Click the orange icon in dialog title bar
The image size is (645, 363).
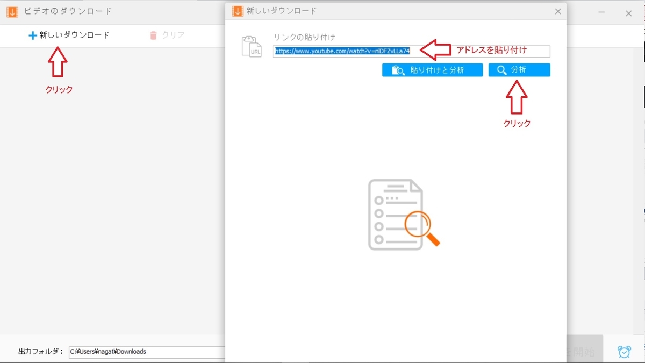point(237,11)
